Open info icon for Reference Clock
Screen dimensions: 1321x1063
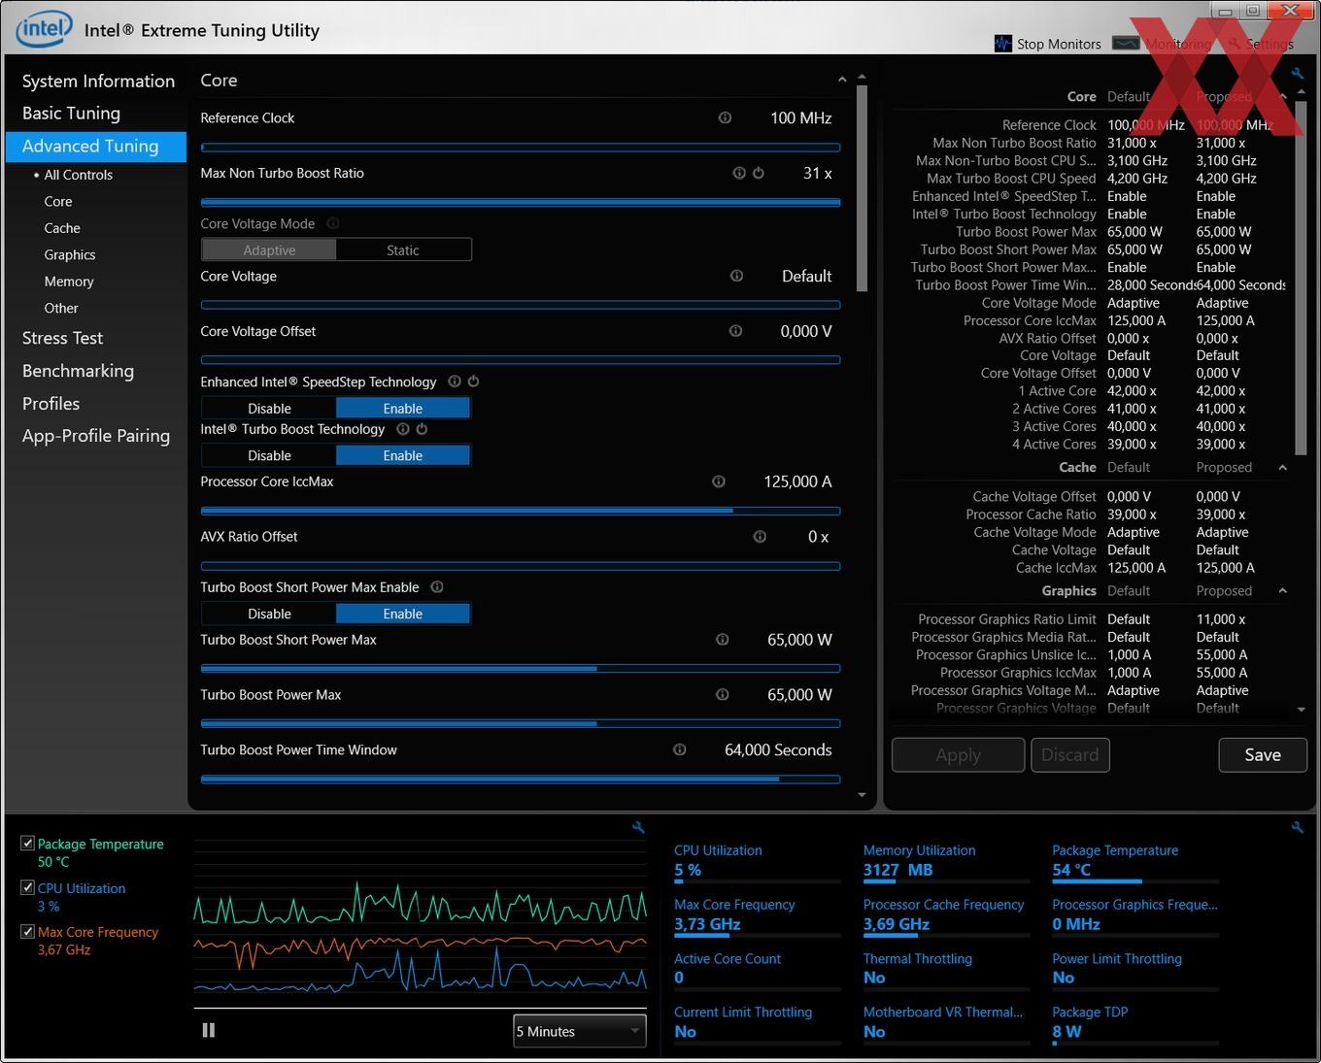click(725, 117)
